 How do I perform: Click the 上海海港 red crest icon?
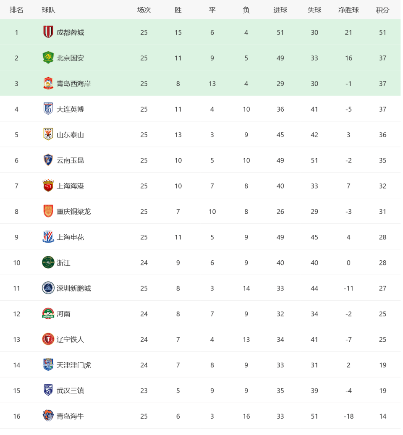48,186
